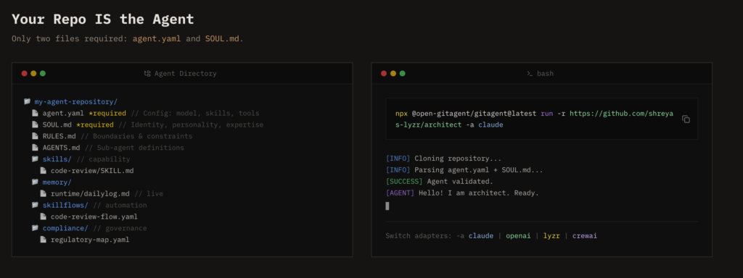This screenshot has width=743, height=278.
Task: Click the tree icon in Agent Directory title
Action: pos(147,73)
